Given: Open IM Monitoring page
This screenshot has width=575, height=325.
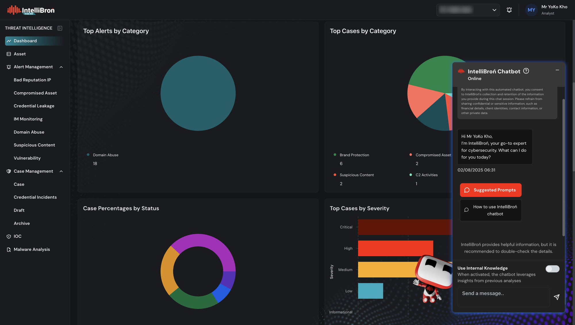Looking at the screenshot, I should 28,119.
